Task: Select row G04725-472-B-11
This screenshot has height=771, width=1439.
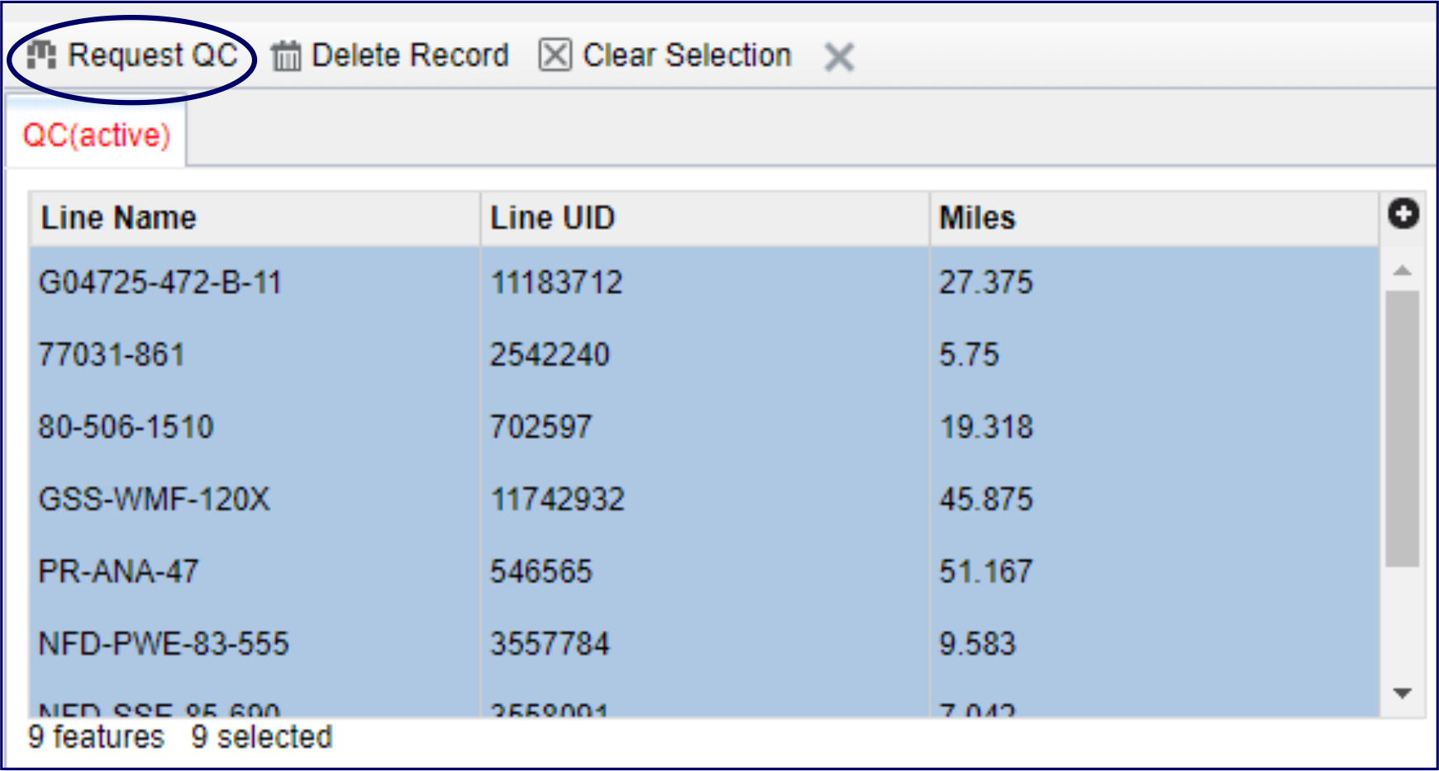Action: [x=160, y=283]
